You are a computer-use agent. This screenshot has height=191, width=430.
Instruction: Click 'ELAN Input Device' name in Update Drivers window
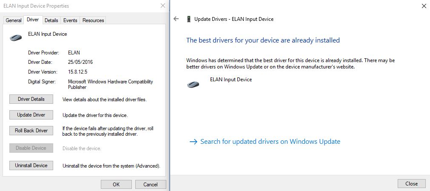231,80
